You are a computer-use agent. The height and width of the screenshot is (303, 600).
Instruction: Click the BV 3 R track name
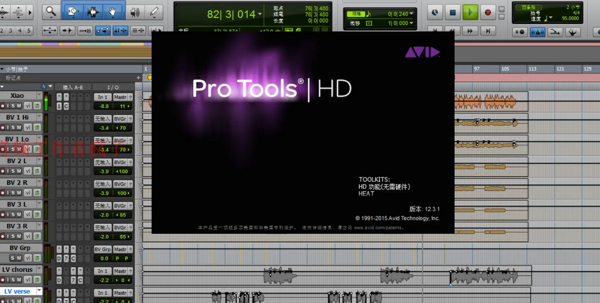pyautogui.click(x=18, y=226)
